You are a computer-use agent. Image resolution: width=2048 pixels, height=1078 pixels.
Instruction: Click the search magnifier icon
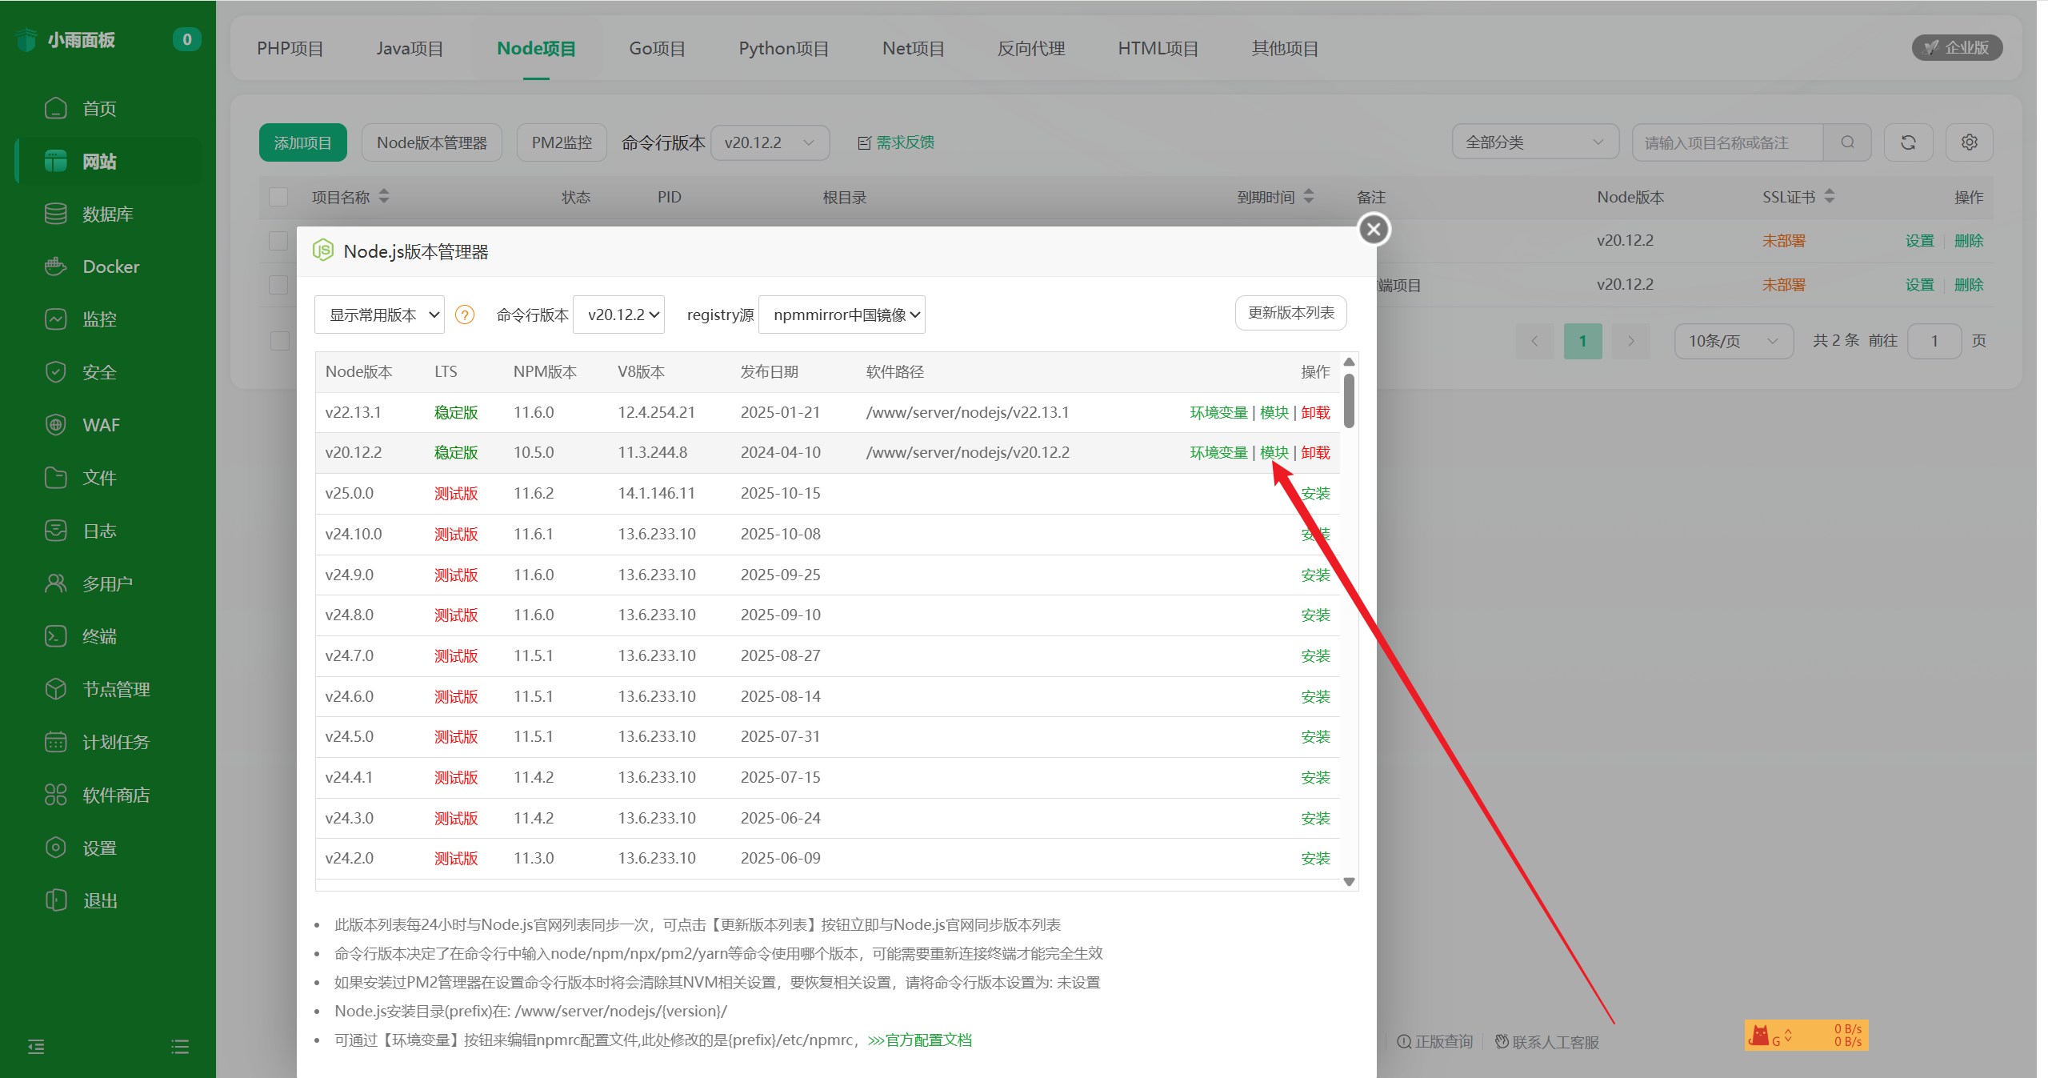click(x=1847, y=142)
